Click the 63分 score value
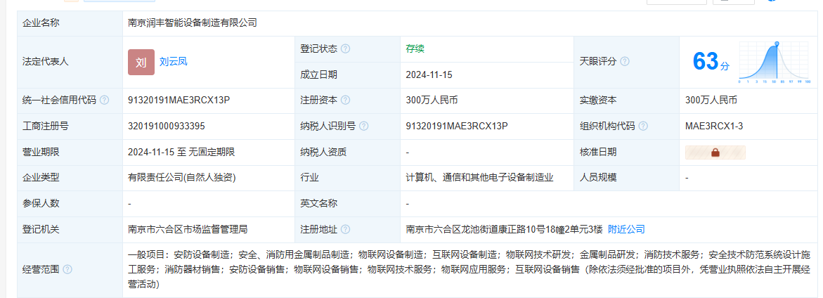Screen dimensions: 823x298 coord(711,61)
